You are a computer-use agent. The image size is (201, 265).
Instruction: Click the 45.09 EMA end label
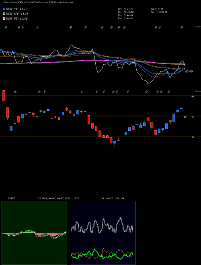(x=189, y=71)
